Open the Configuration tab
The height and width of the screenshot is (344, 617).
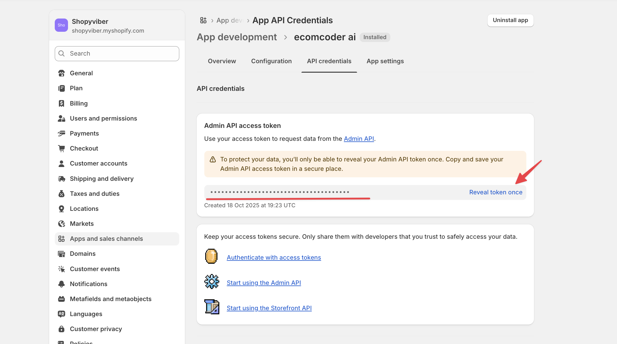[271, 61]
